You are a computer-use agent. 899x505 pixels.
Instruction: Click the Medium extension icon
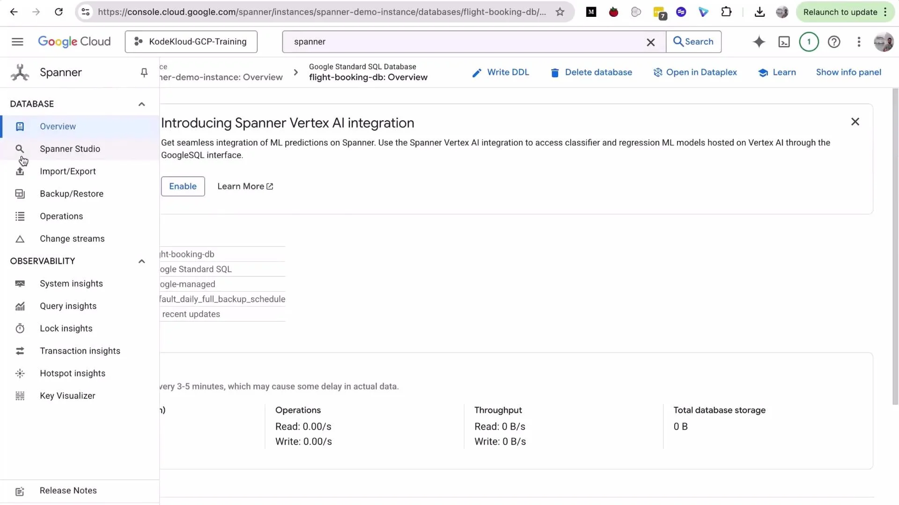click(x=591, y=12)
